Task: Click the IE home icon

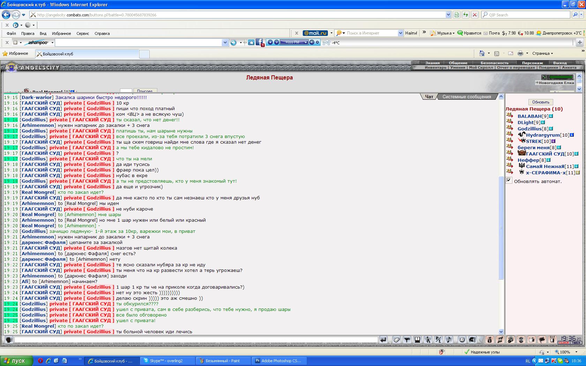Action: (x=482, y=53)
